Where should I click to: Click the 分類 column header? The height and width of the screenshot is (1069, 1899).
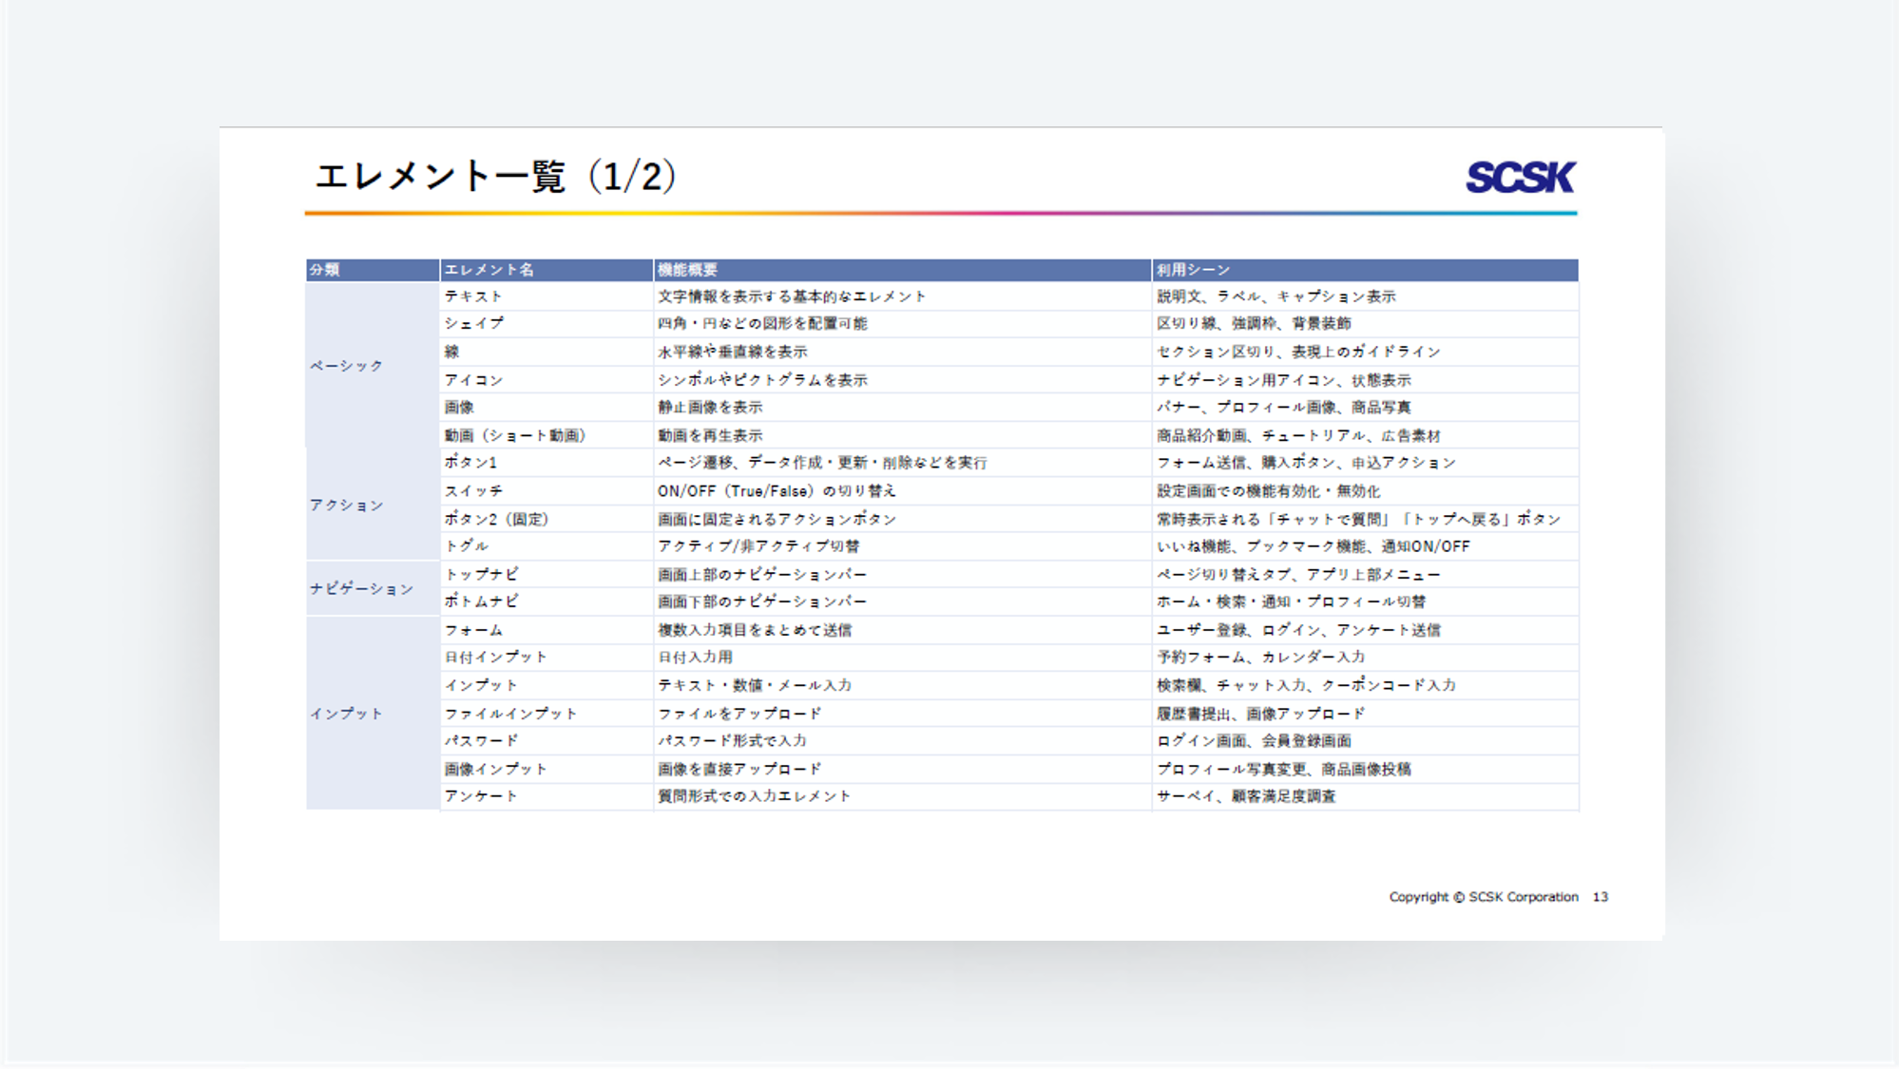point(325,270)
